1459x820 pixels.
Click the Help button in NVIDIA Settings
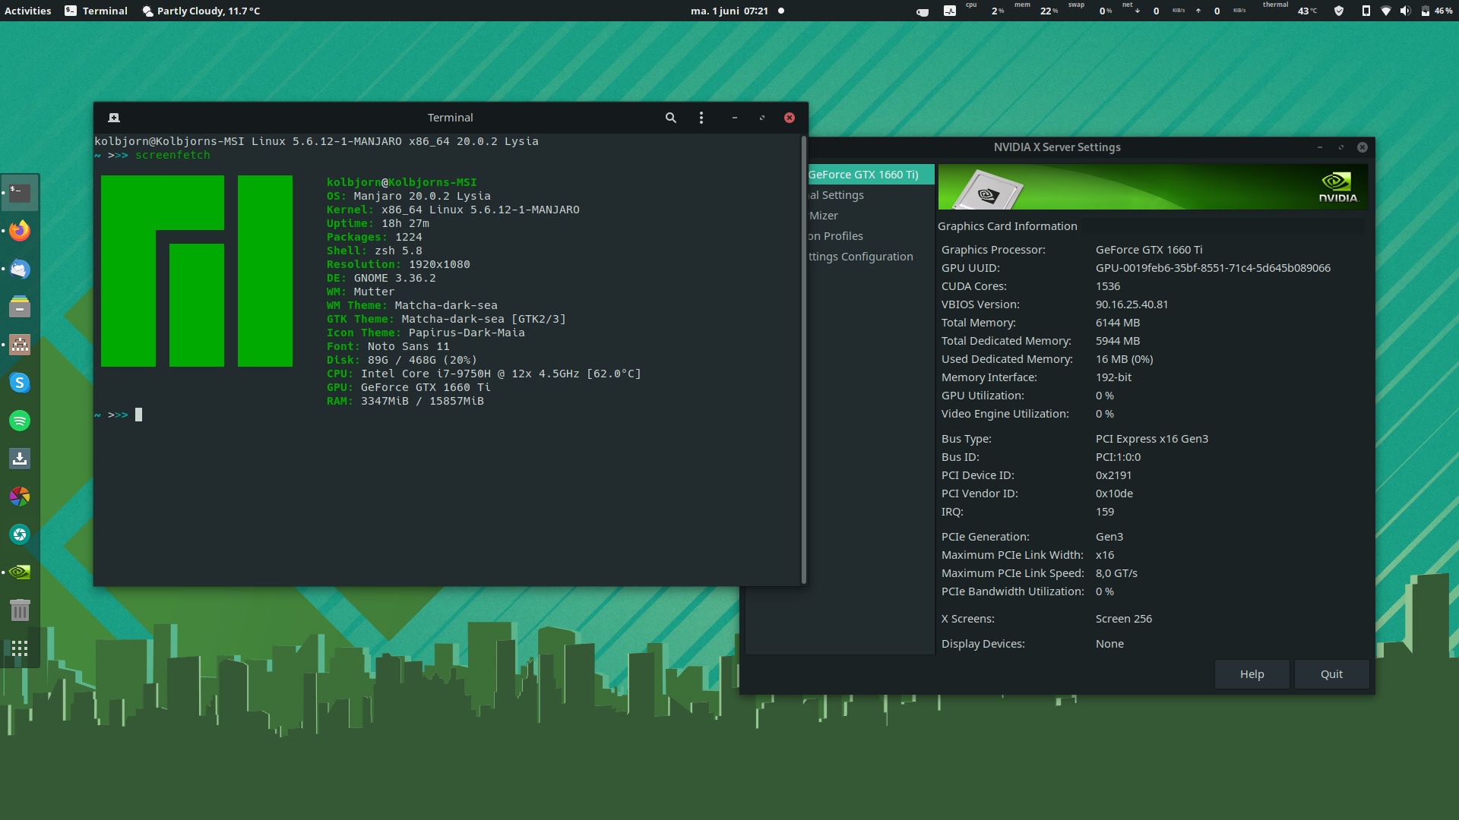(1252, 674)
